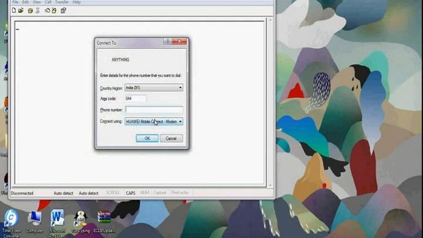Open the Edit menu
The height and width of the screenshot is (238, 423).
pyautogui.click(x=25, y=2)
